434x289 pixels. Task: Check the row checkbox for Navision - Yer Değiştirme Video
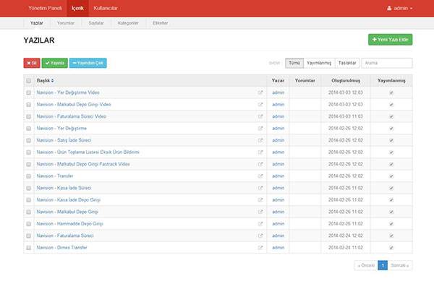28,92
